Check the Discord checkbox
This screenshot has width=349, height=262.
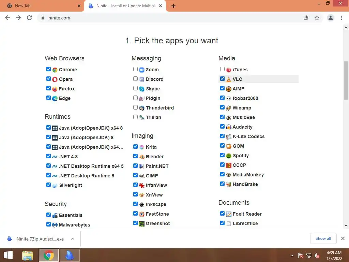coord(135,79)
